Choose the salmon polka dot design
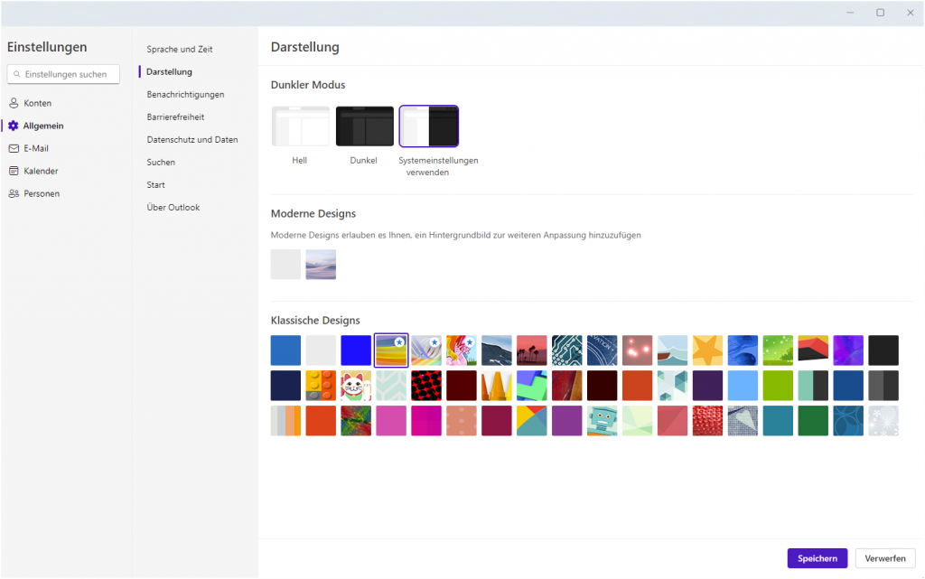The width and height of the screenshot is (925, 579). 462,420
